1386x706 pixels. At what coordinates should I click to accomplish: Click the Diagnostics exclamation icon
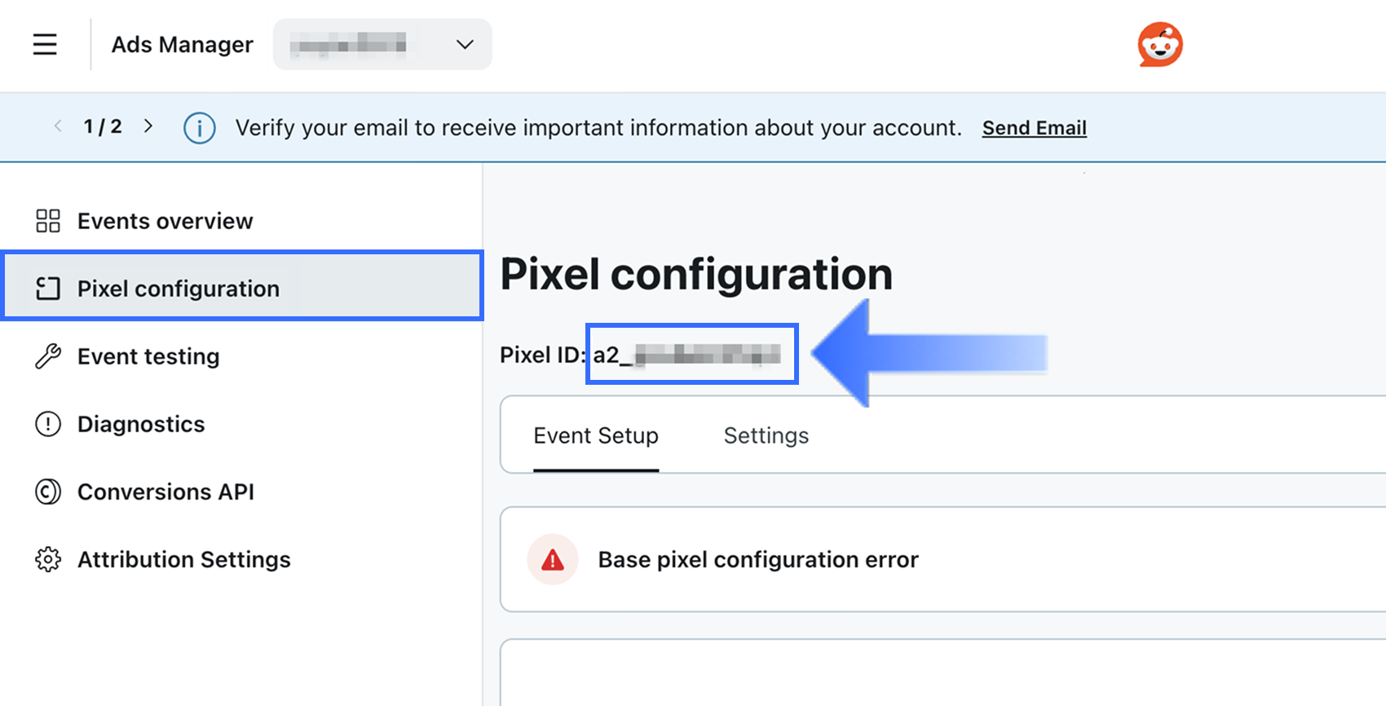[x=48, y=424]
